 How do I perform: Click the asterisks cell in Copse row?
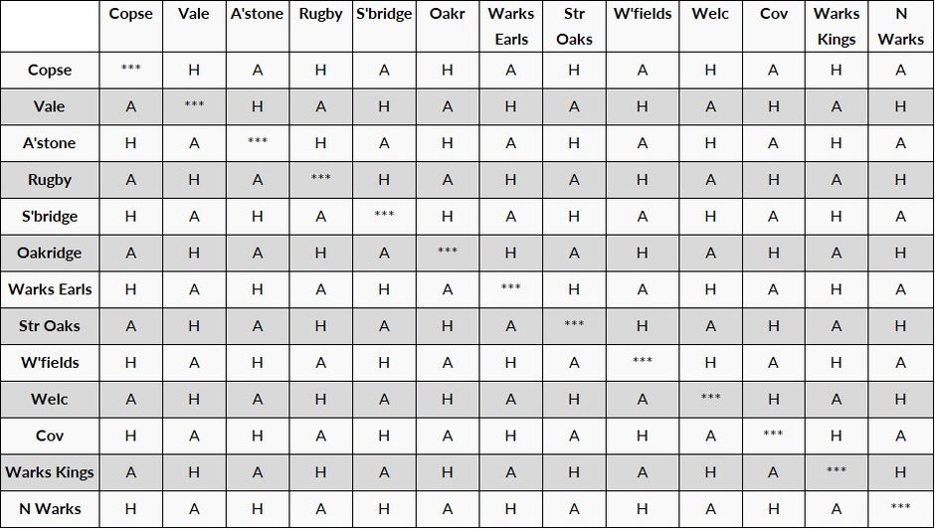130,70
